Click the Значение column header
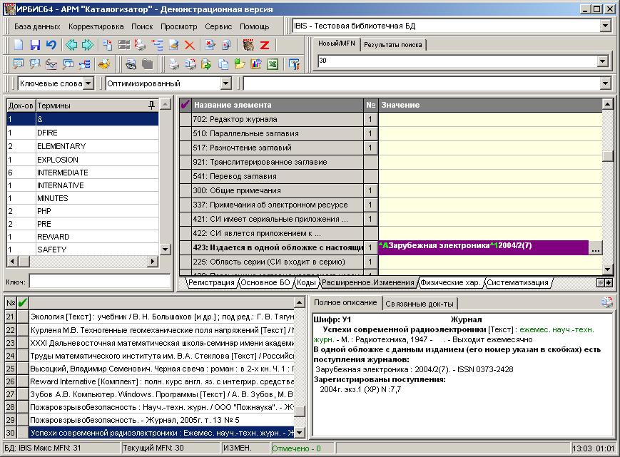620x457 pixels. point(490,105)
